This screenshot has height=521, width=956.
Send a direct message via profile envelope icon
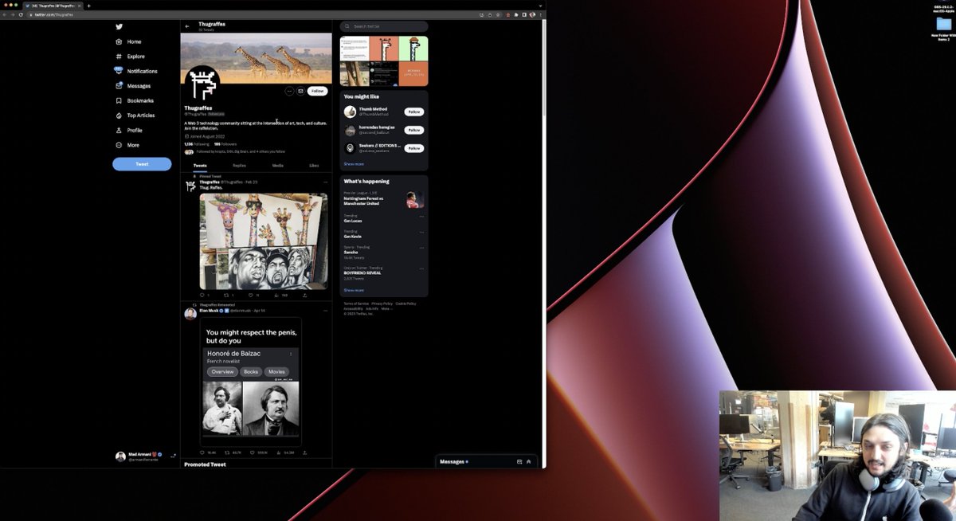(300, 91)
